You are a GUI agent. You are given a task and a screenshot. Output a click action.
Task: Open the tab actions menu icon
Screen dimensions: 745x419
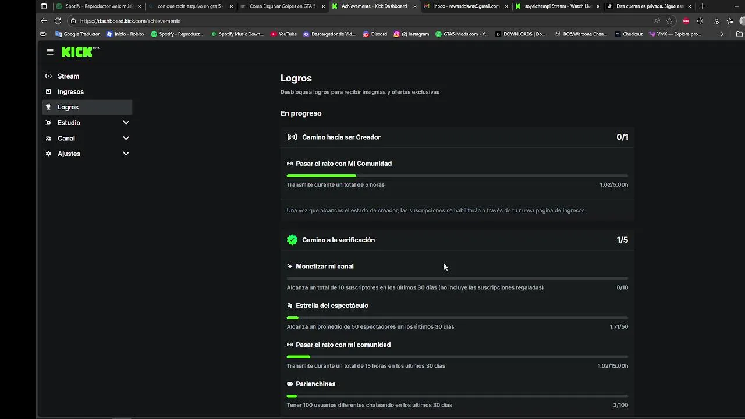(x=44, y=6)
